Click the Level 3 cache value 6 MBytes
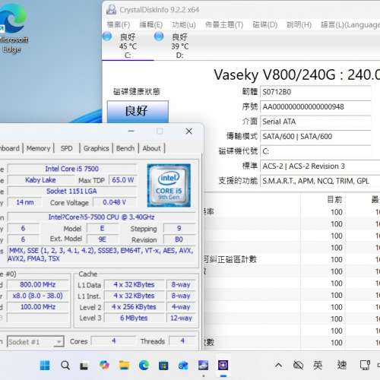The height and width of the screenshot is (380, 380). pyautogui.click(x=134, y=318)
